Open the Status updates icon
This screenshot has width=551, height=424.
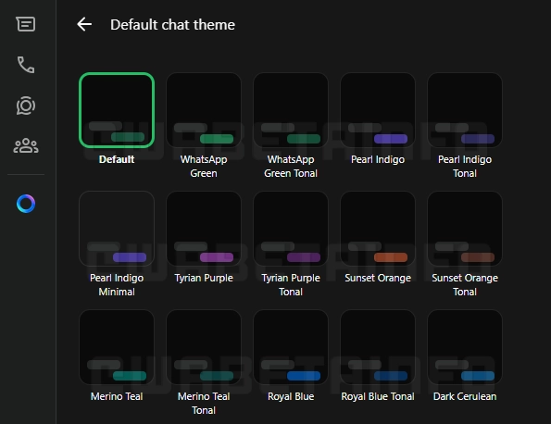[x=26, y=106]
